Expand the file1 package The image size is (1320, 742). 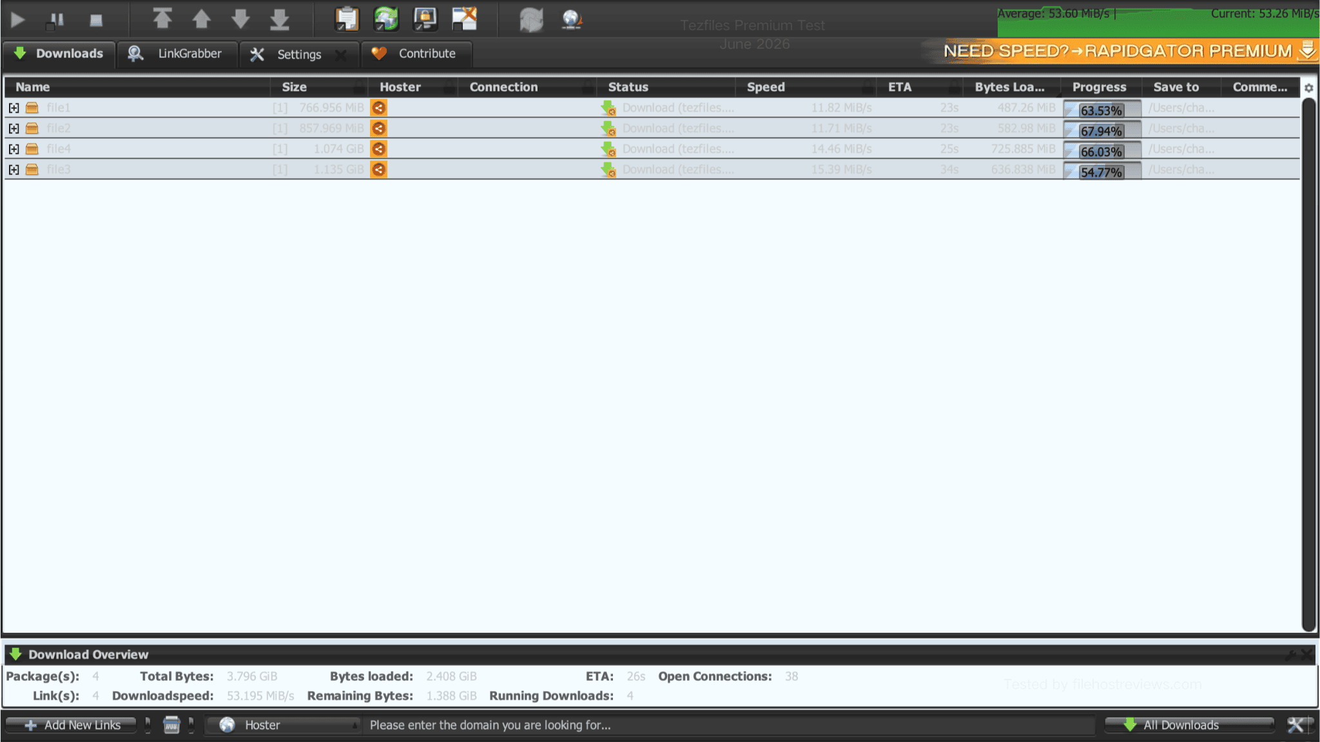(x=14, y=108)
